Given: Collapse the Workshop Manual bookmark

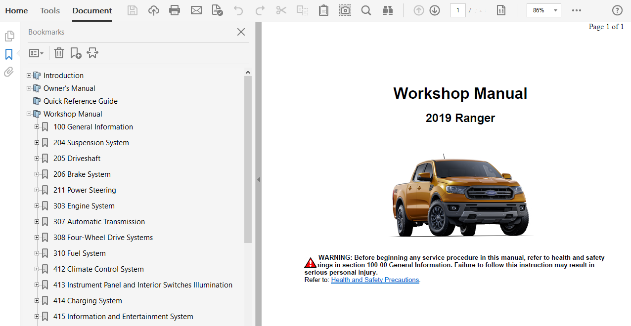Looking at the screenshot, I should [29, 114].
